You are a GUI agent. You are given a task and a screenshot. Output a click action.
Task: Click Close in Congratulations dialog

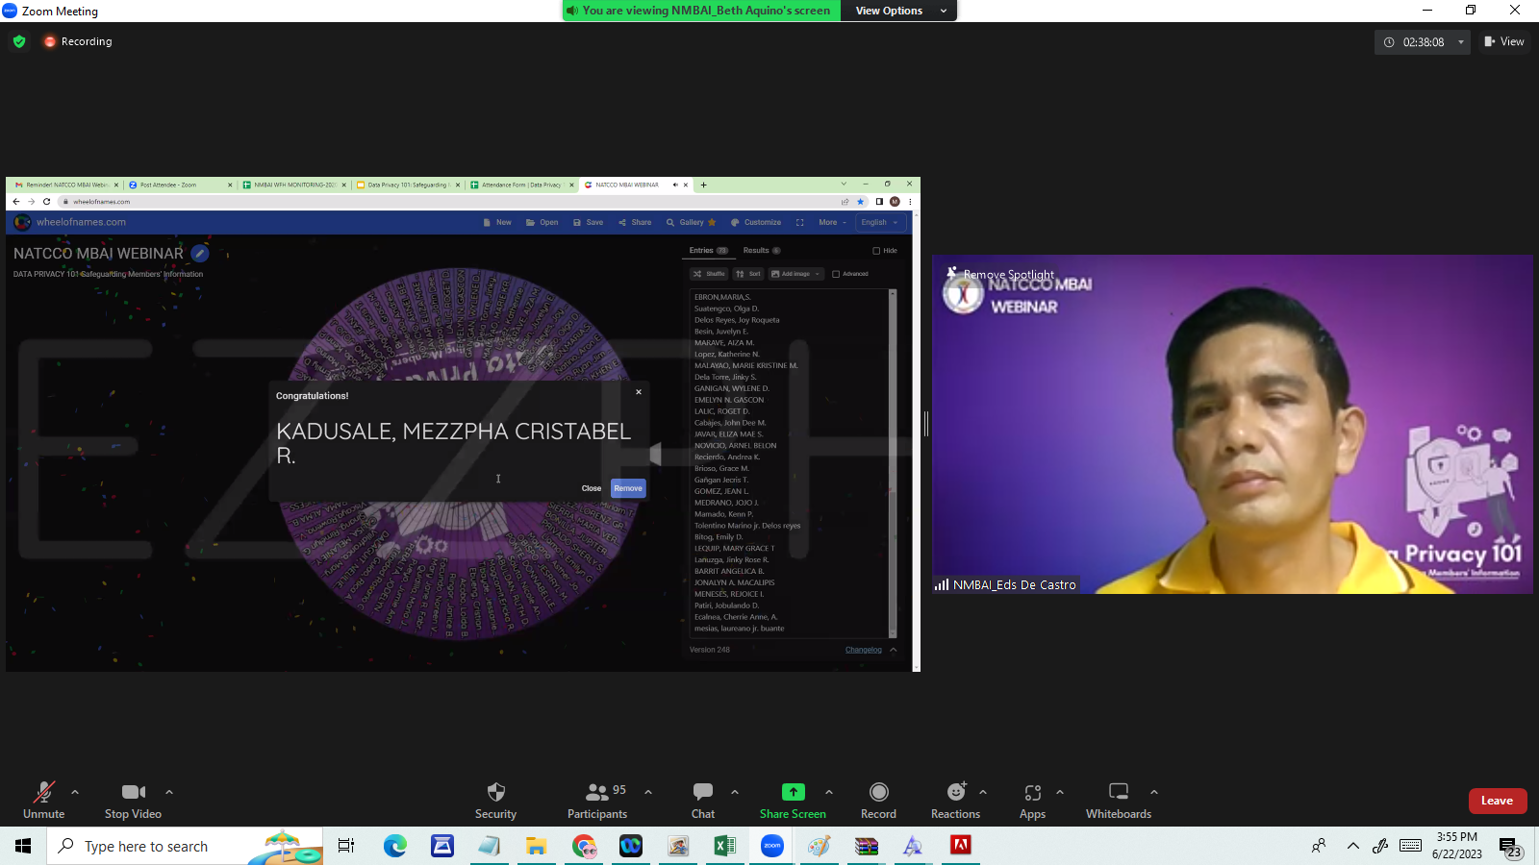(x=592, y=488)
